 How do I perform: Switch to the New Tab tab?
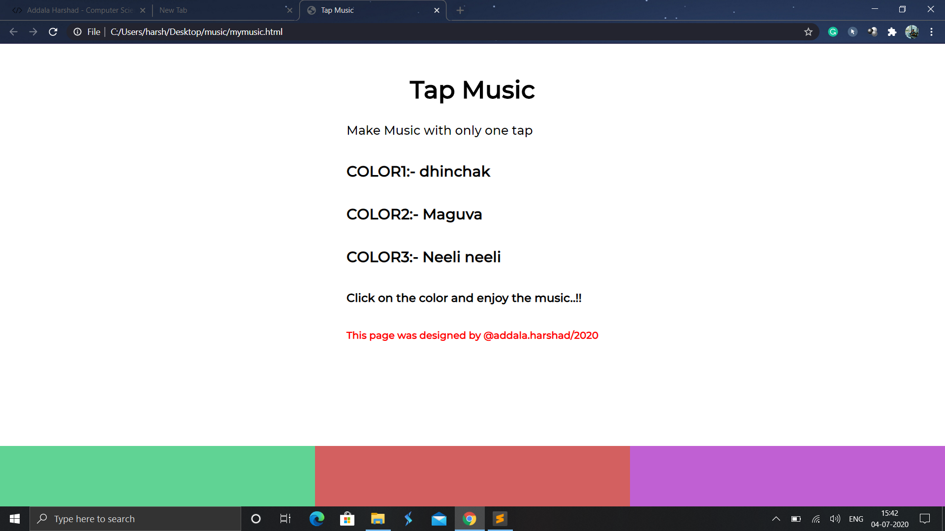pos(217,10)
